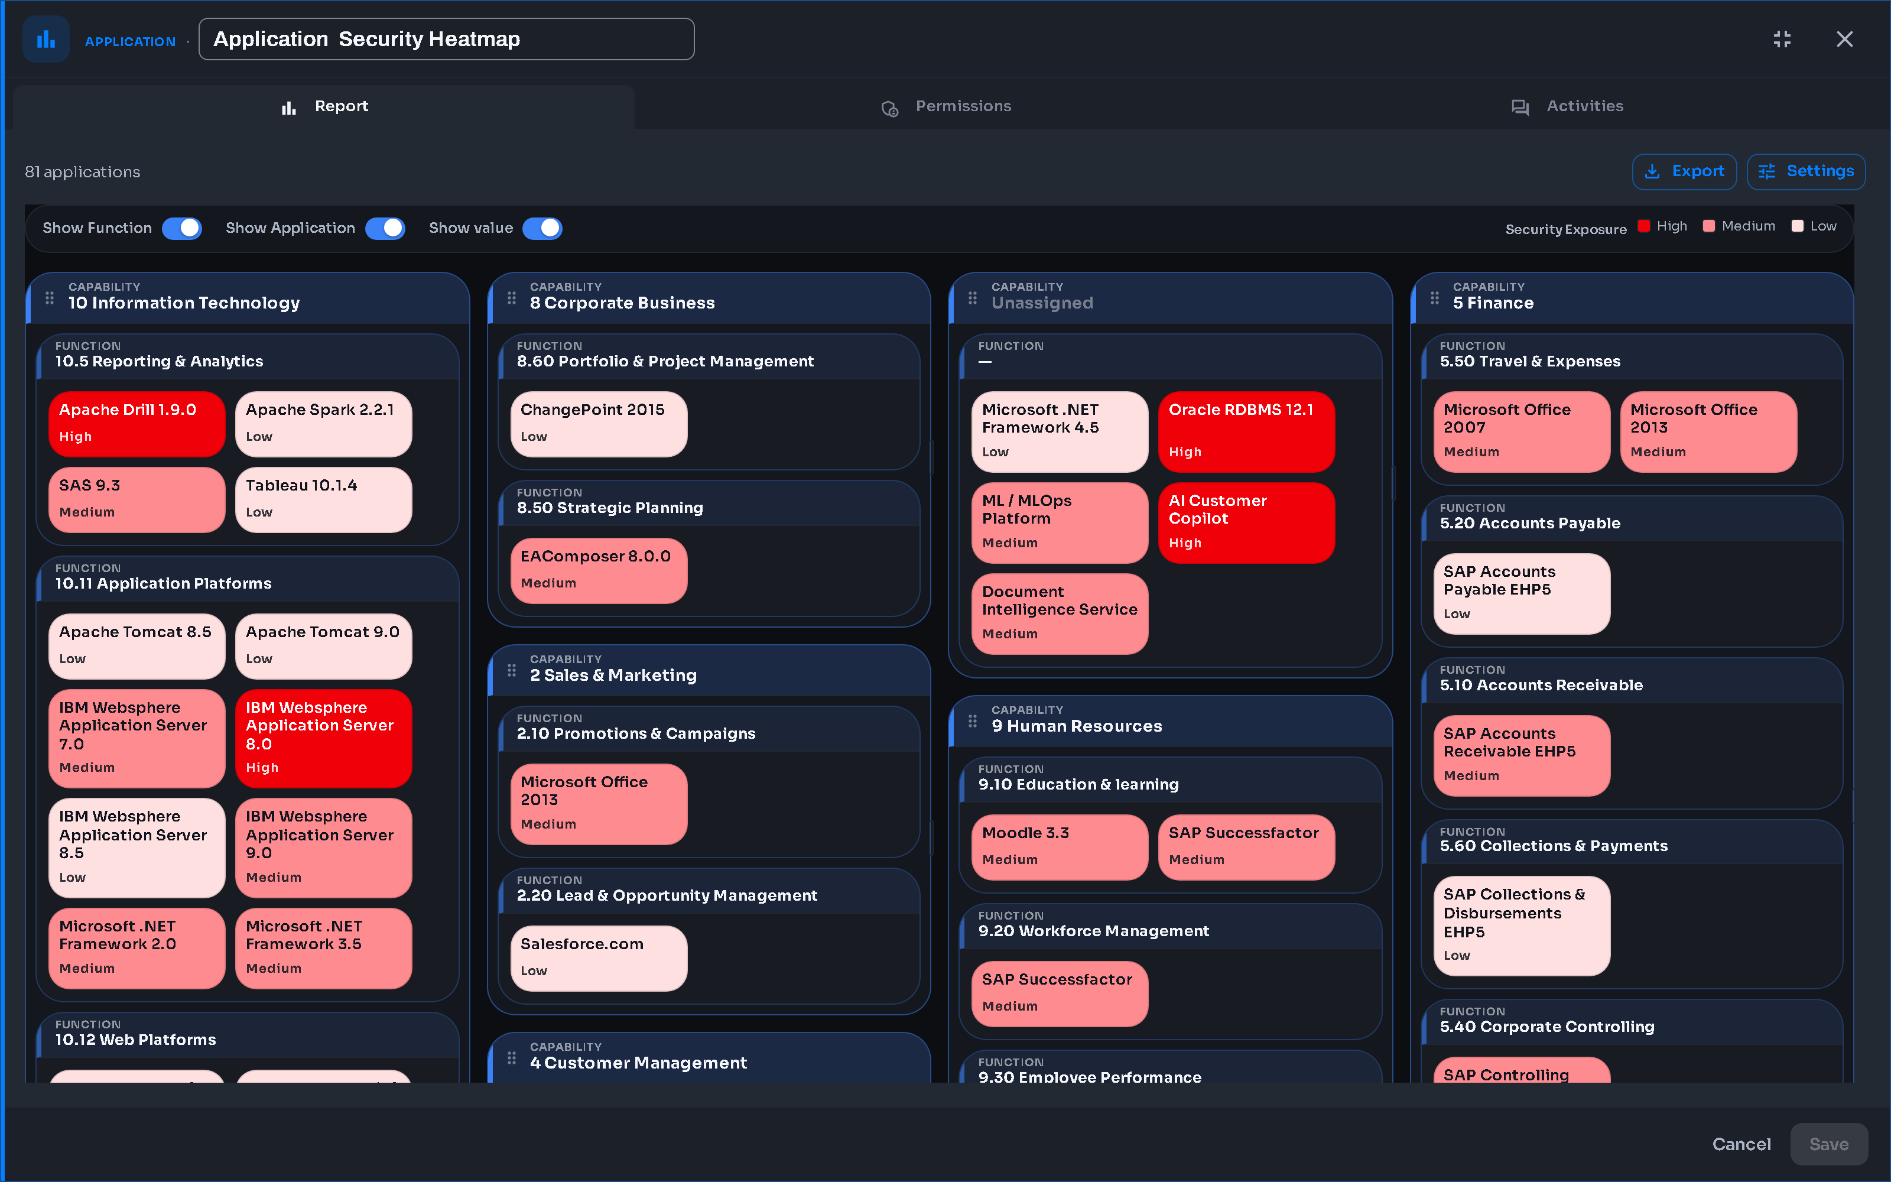Select Microsoft .NET Framework 3.5 card

pos(323,947)
